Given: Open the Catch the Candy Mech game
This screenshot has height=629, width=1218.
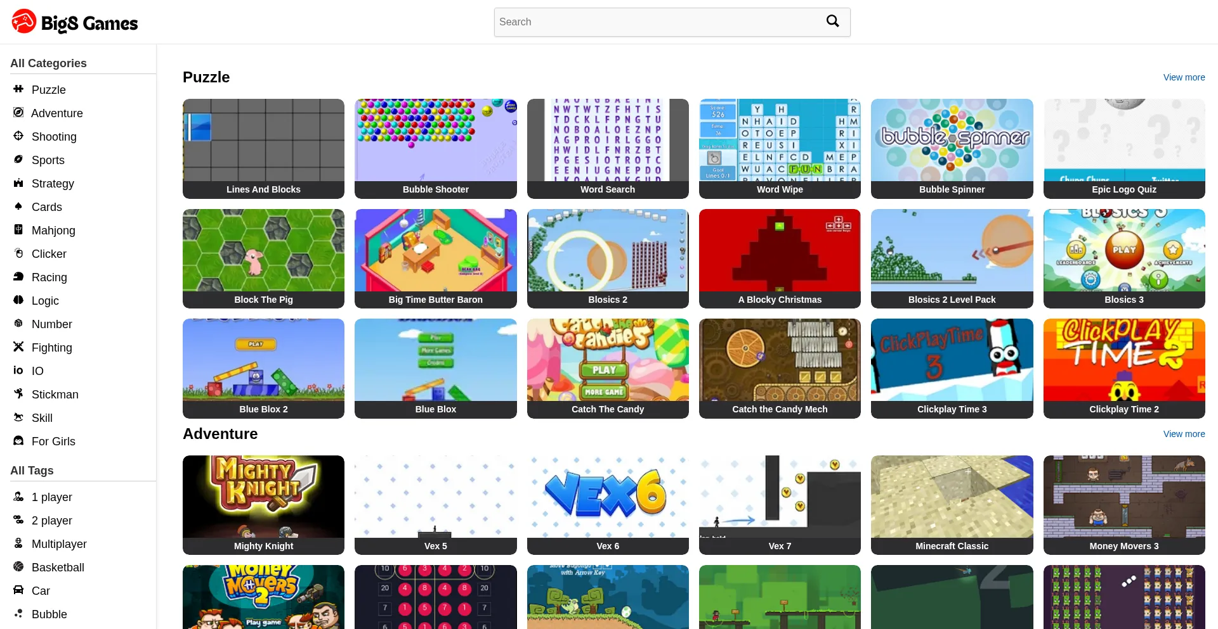Looking at the screenshot, I should [x=780, y=368].
